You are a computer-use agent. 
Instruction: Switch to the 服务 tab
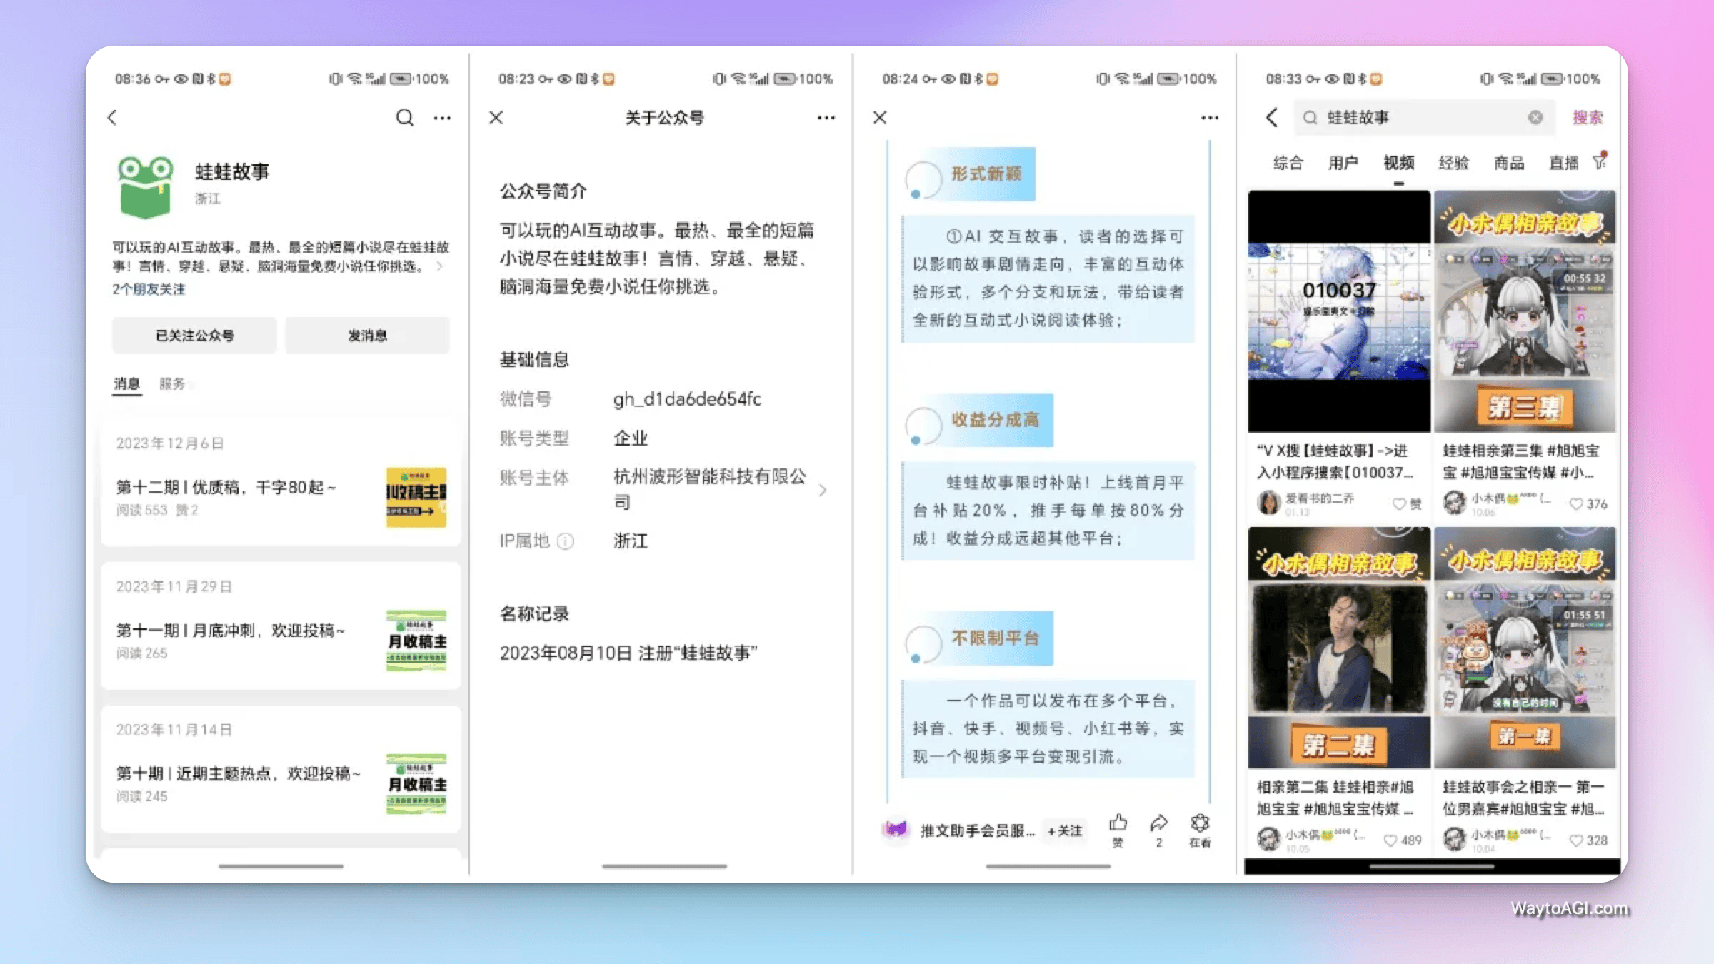(171, 384)
